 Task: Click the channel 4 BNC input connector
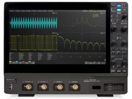pyautogui.click(x=75, y=87)
